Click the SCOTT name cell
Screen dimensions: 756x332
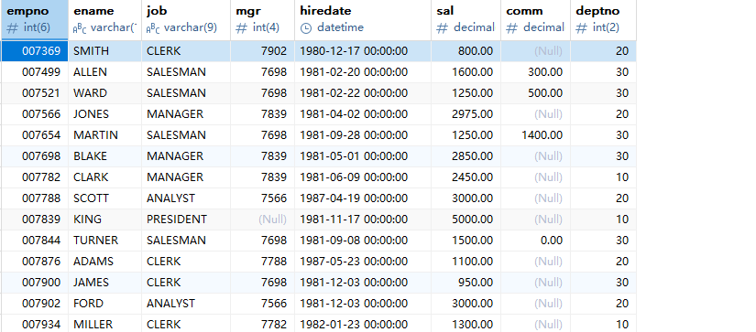105,198
